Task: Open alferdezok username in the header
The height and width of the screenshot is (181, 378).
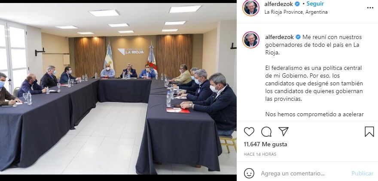Action: [279, 4]
